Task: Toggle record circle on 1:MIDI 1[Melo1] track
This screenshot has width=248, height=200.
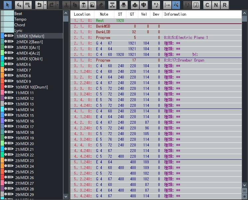Action: tap(6, 36)
